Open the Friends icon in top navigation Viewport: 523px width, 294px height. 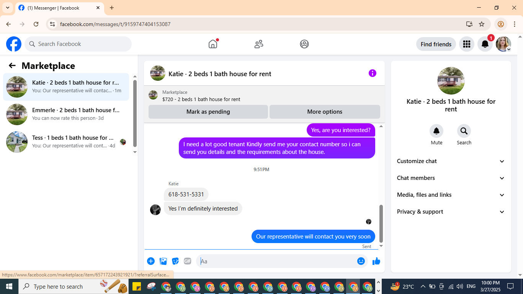tap(259, 44)
